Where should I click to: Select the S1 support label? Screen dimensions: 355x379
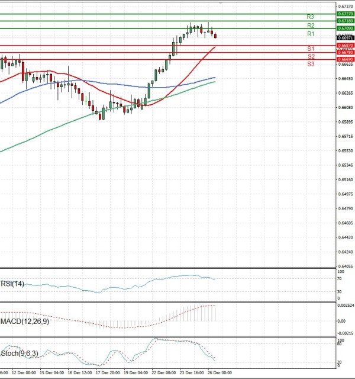pyautogui.click(x=310, y=49)
